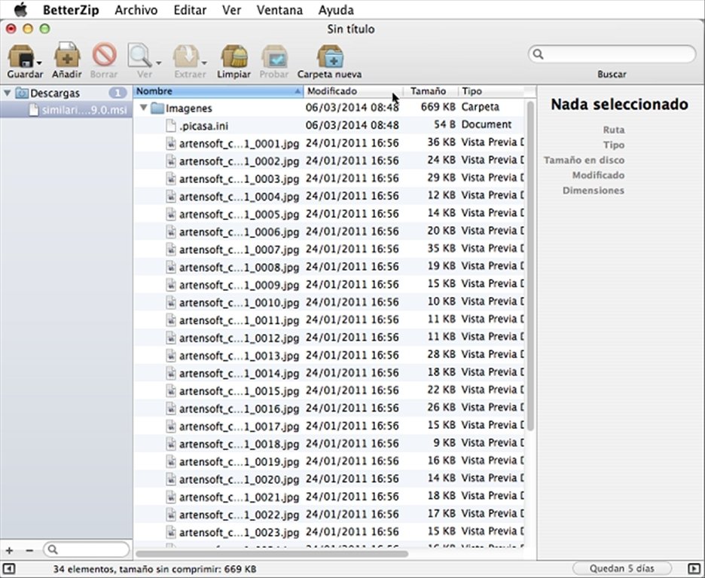The width and height of the screenshot is (705, 578).
Task: Click the artensoft_c...1_0013.jpg file icon
Action: [x=171, y=356]
